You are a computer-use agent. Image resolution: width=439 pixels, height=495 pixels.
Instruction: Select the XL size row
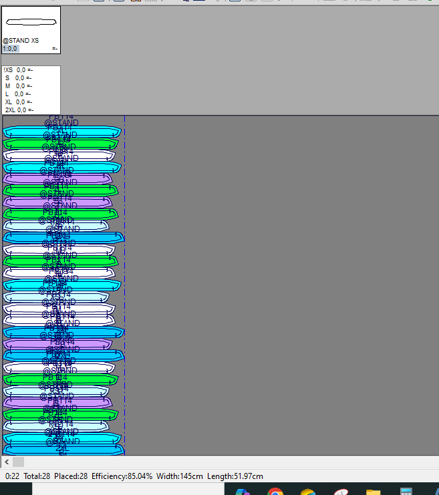(x=18, y=102)
